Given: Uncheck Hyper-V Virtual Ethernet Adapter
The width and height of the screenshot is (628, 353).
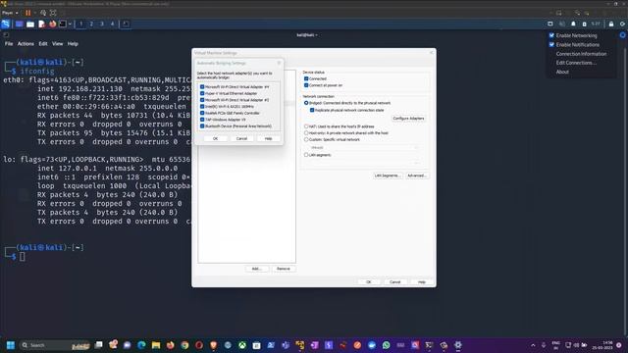Looking at the screenshot, I should coord(202,93).
